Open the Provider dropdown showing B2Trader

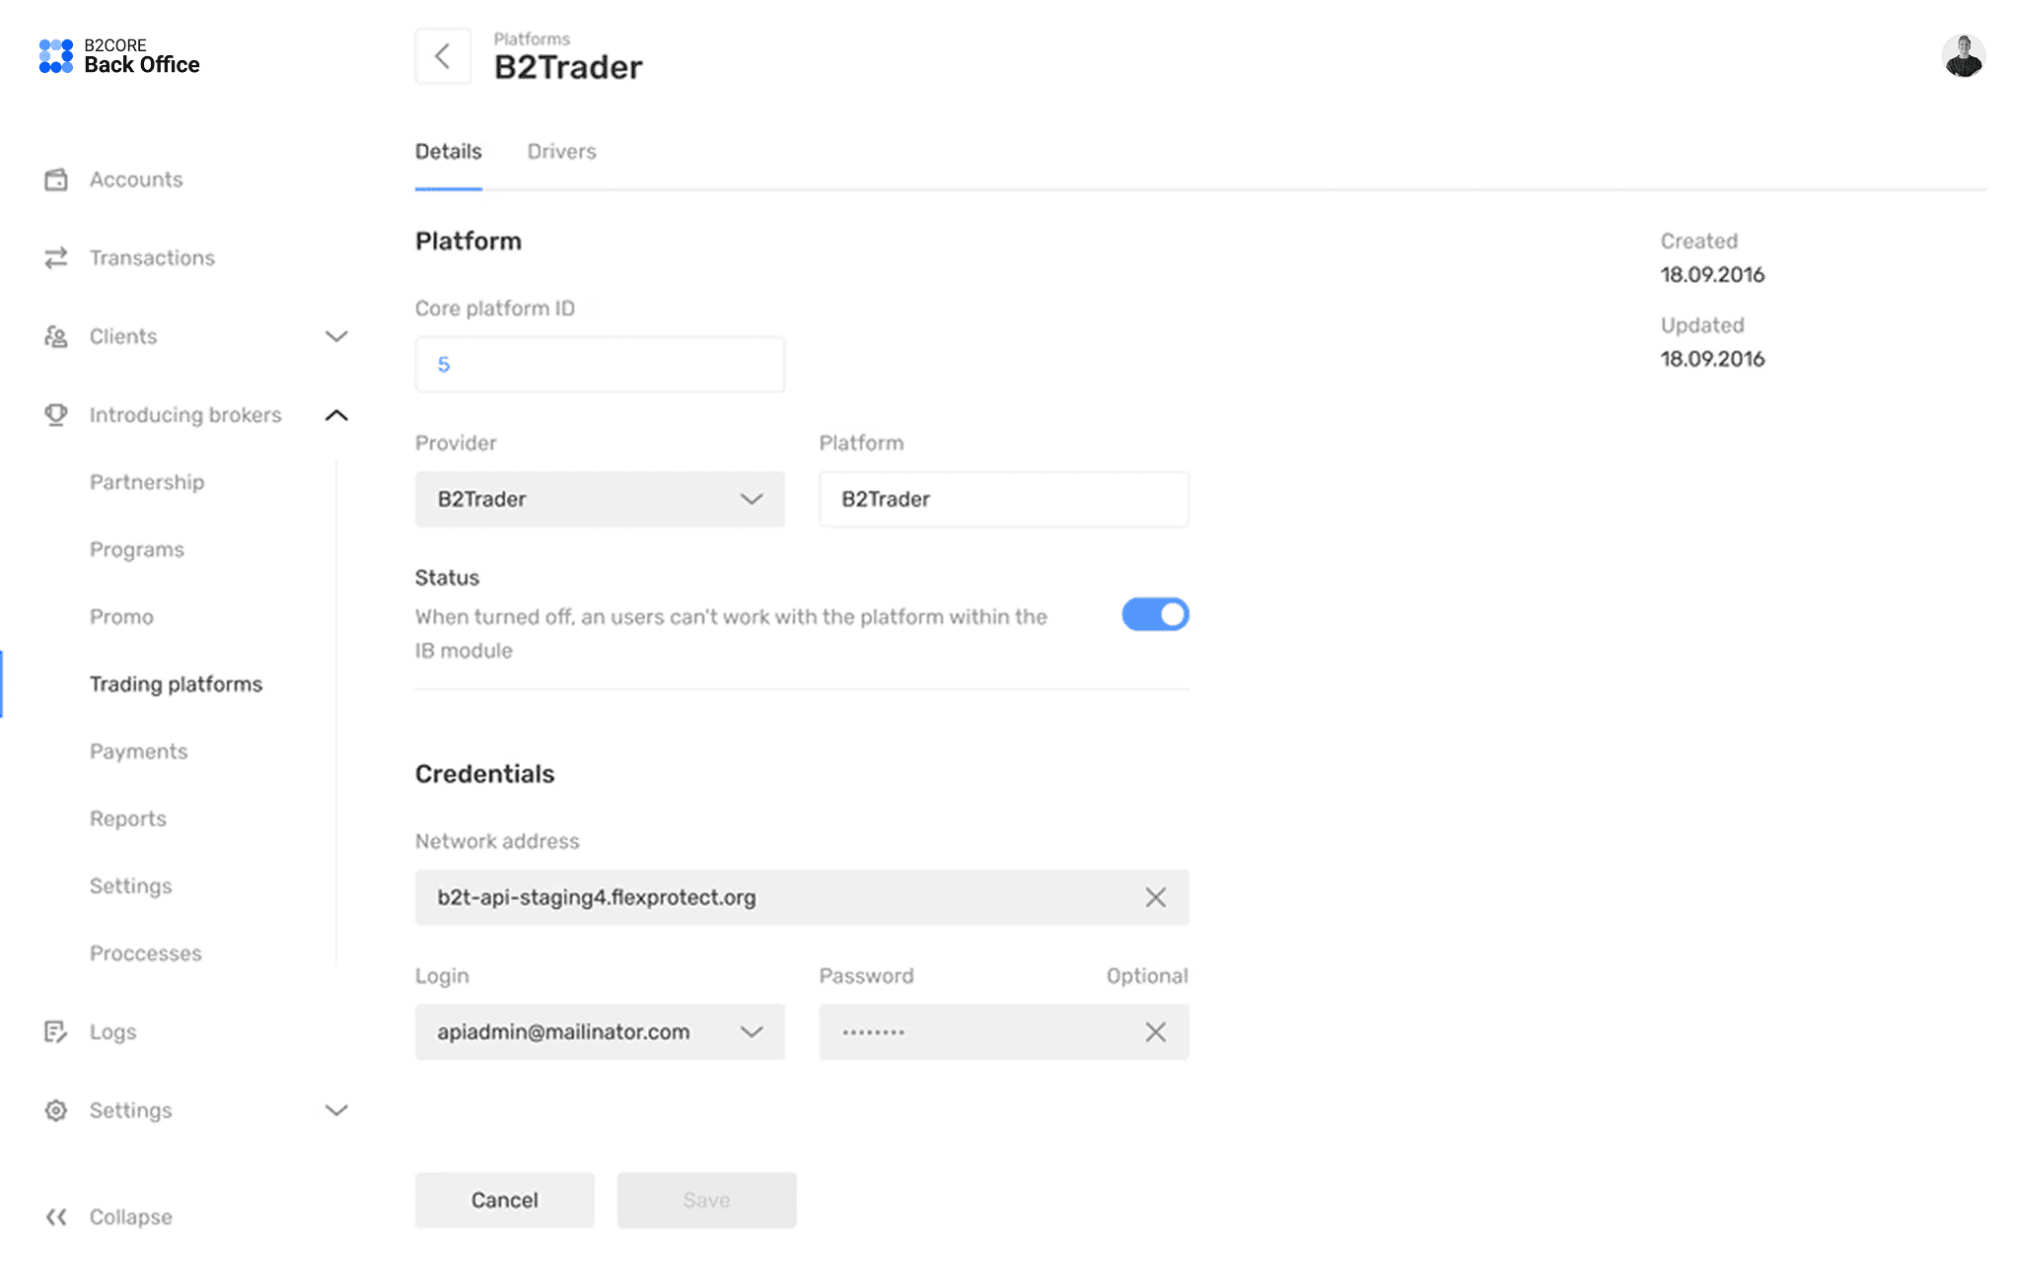tap(600, 499)
